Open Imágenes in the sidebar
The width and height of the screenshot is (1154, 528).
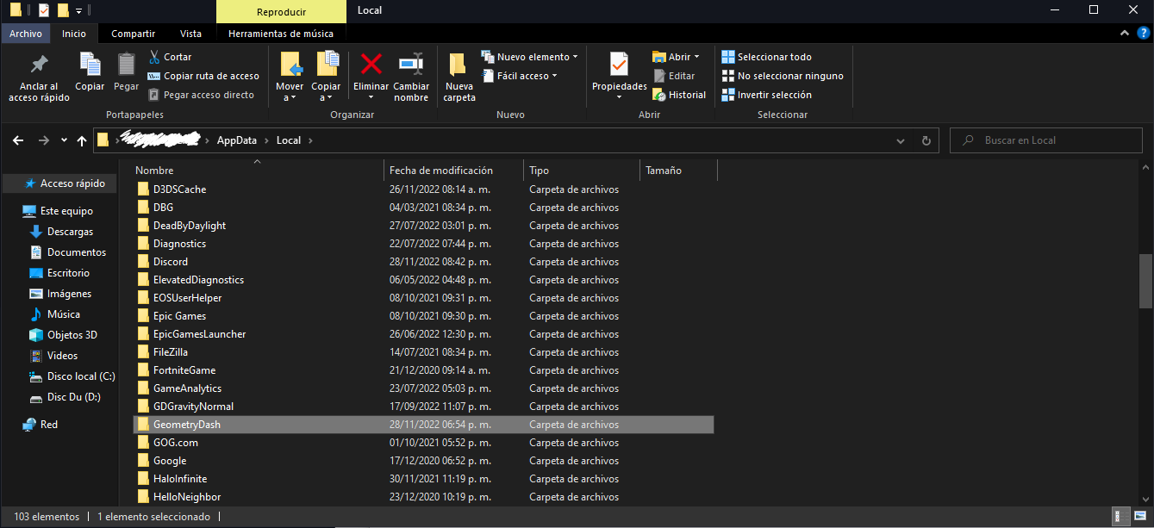click(x=69, y=294)
